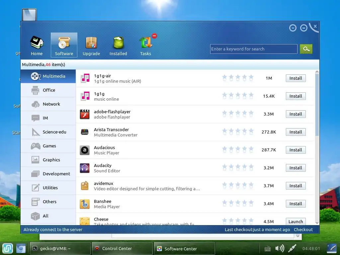Click the green search magnifier button

306,49
